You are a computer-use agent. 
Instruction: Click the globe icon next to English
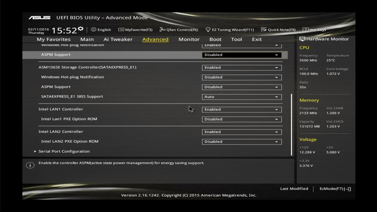tap(94, 29)
